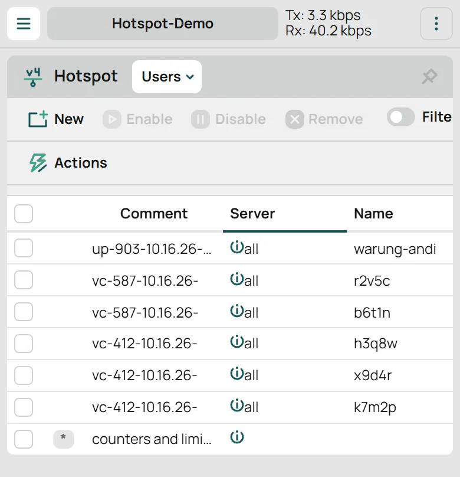Sort by the Name column
Image resolution: width=460 pixels, height=477 pixels.
click(373, 214)
